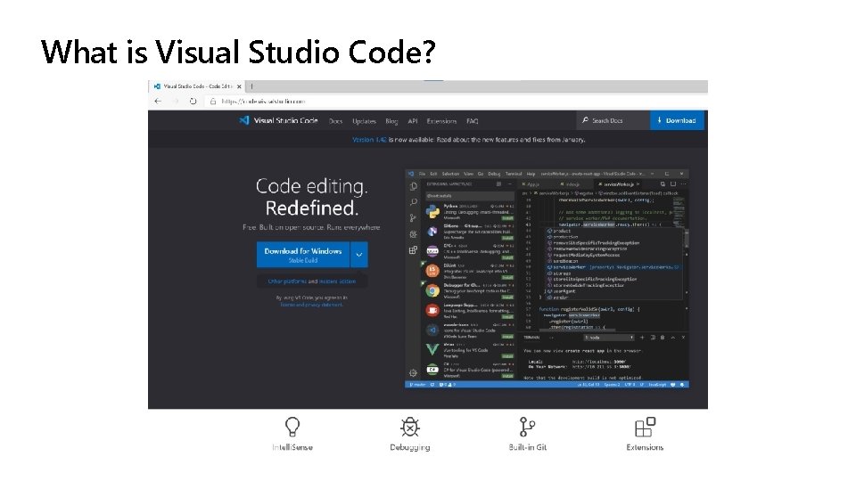Screen dimensions: 856x481
Task: Open the Updates nav item
Action: 364,121
